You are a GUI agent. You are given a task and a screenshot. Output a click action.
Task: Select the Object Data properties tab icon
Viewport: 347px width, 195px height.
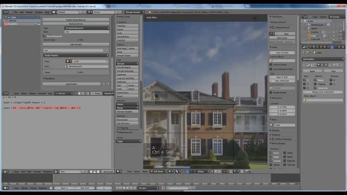point(336,47)
